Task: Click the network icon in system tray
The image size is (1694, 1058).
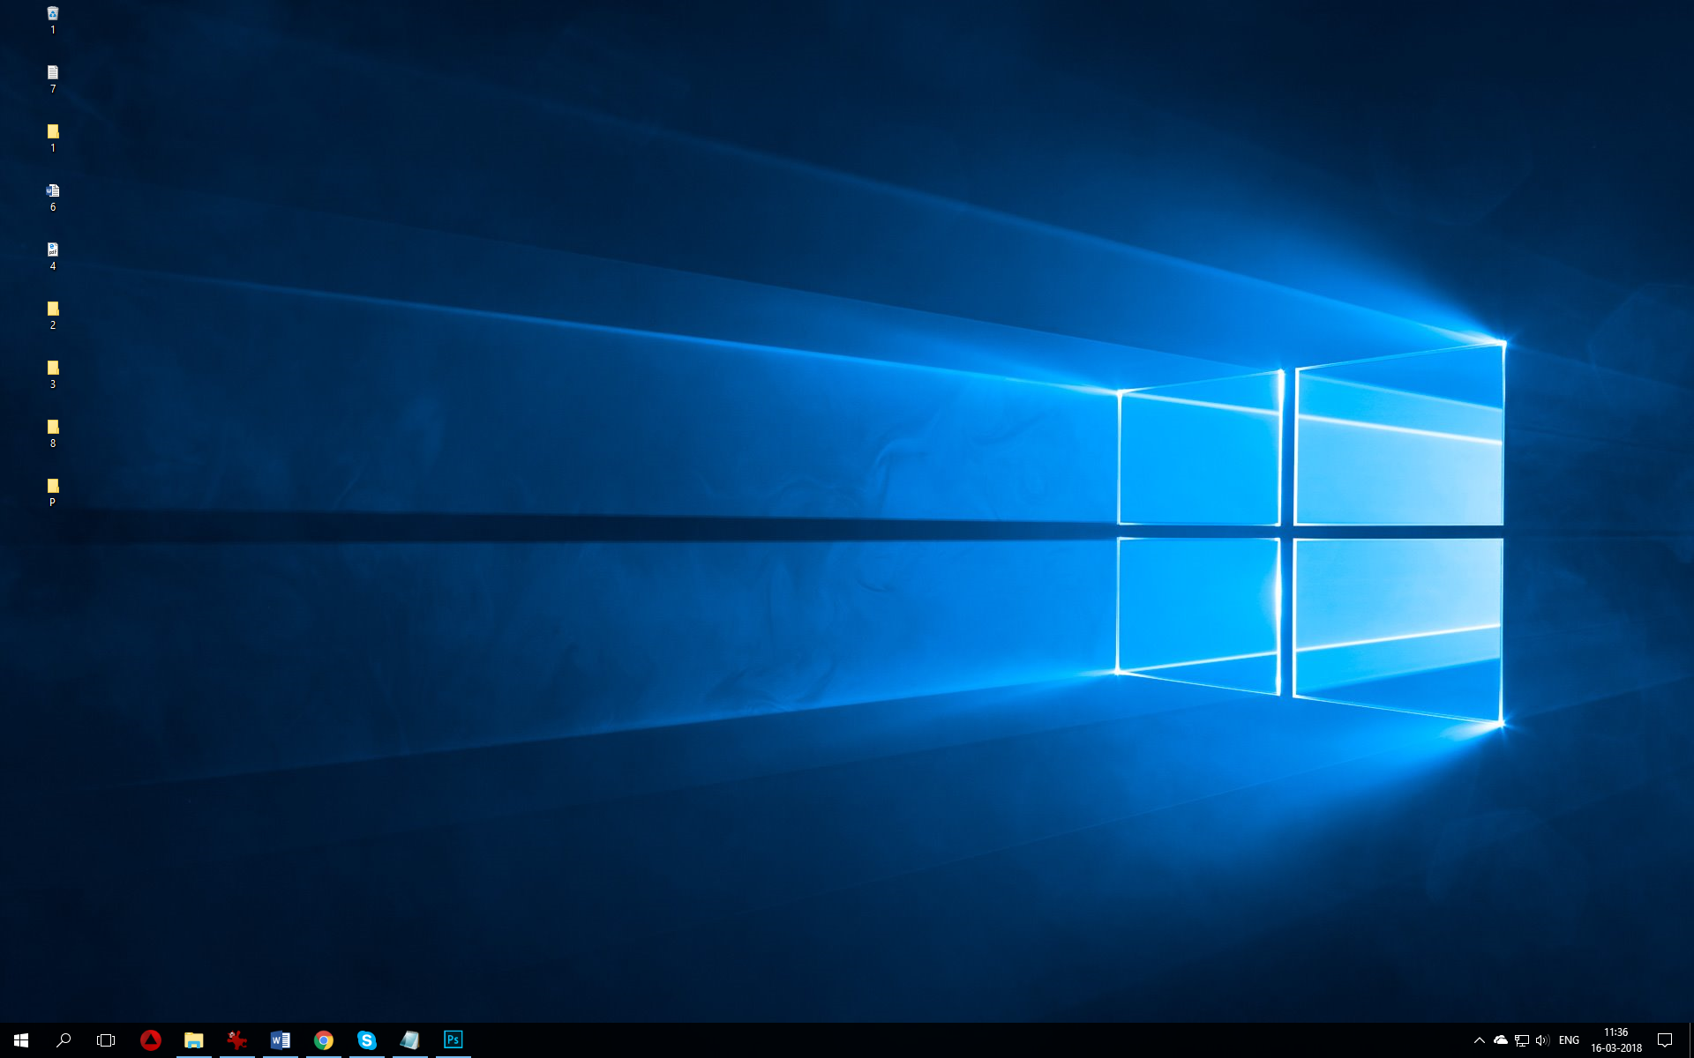Action: 1523,1040
